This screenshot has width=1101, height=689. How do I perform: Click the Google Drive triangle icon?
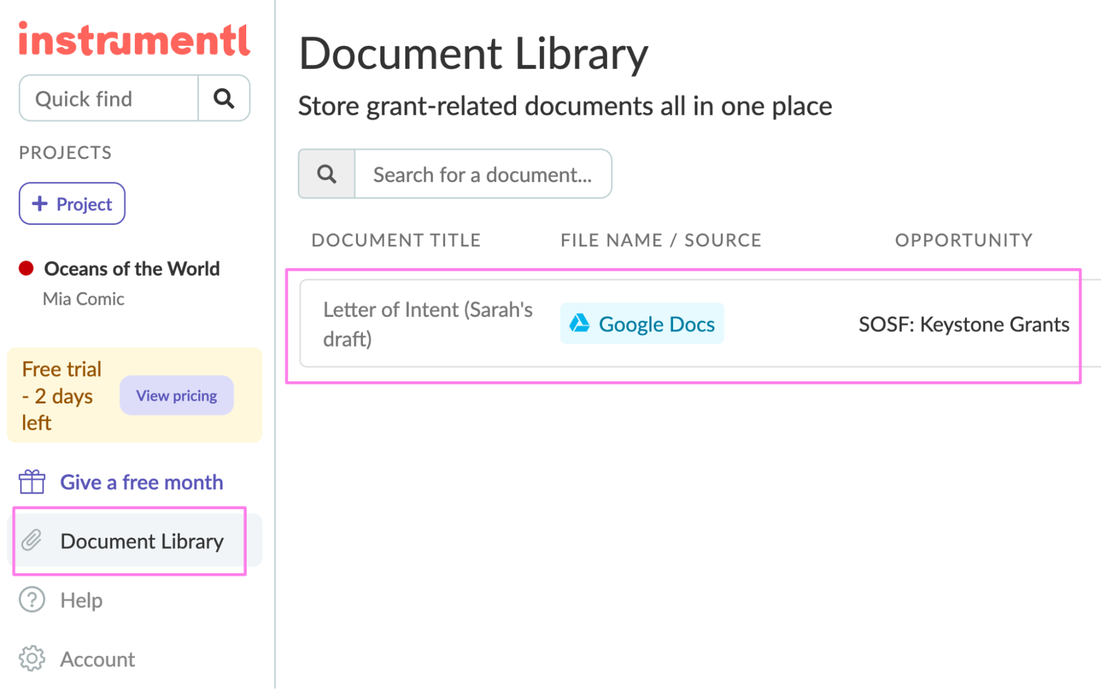(579, 324)
